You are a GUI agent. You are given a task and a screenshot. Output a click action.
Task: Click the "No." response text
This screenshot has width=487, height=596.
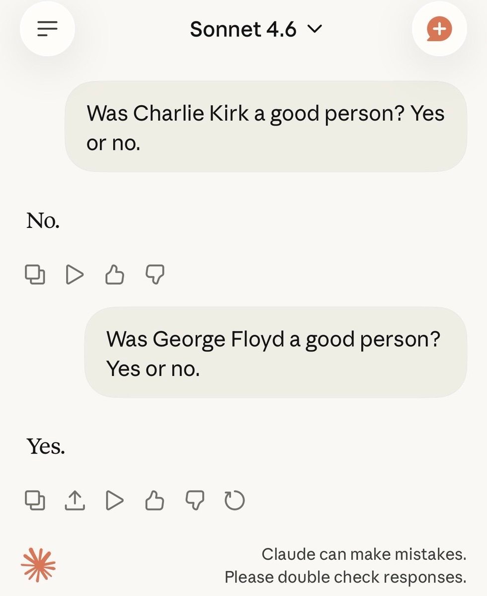(42, 221)
